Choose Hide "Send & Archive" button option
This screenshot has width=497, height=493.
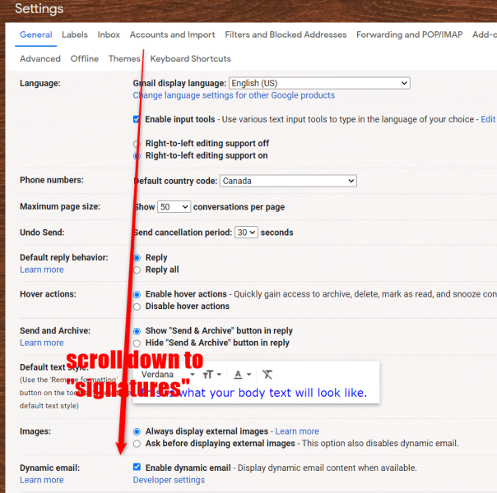click(137, 343)
